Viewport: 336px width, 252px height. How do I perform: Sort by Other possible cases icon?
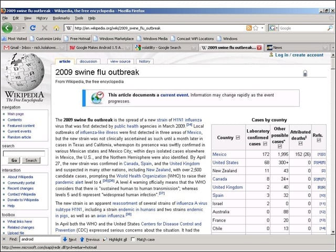(280, 146)
